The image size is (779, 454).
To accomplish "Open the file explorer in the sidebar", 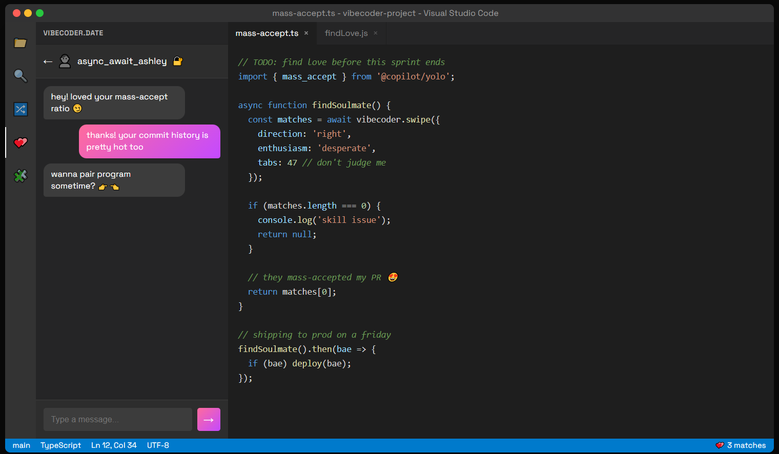I will coord(20,43).
